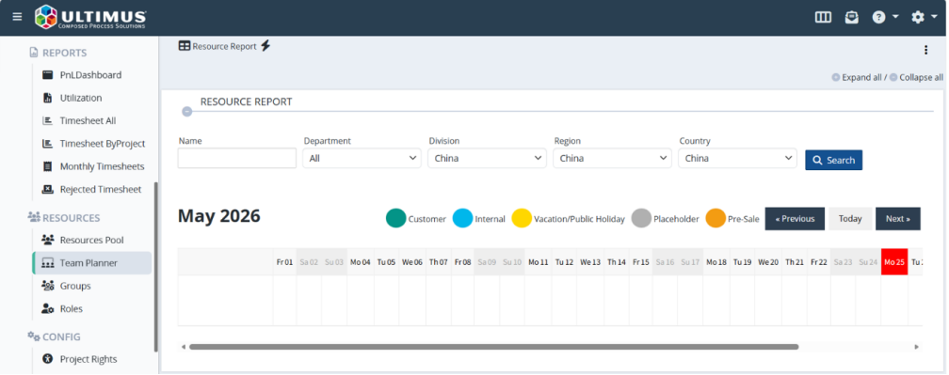Image resolution: width=949 pixels, height=375 pixels.
Task: Open PnLDashboard report
Action: (x=90, y=75)
